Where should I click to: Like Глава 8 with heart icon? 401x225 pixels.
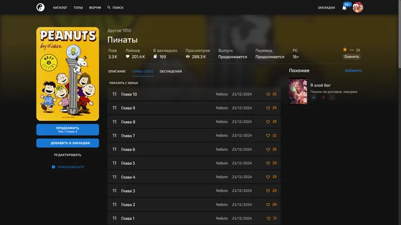268,121
